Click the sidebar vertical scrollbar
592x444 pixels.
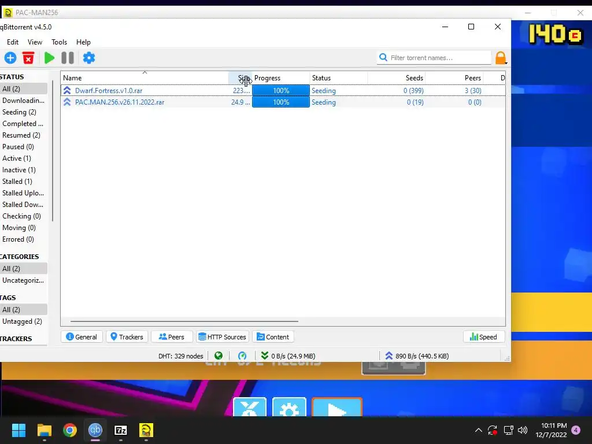(x=53, y=151)
